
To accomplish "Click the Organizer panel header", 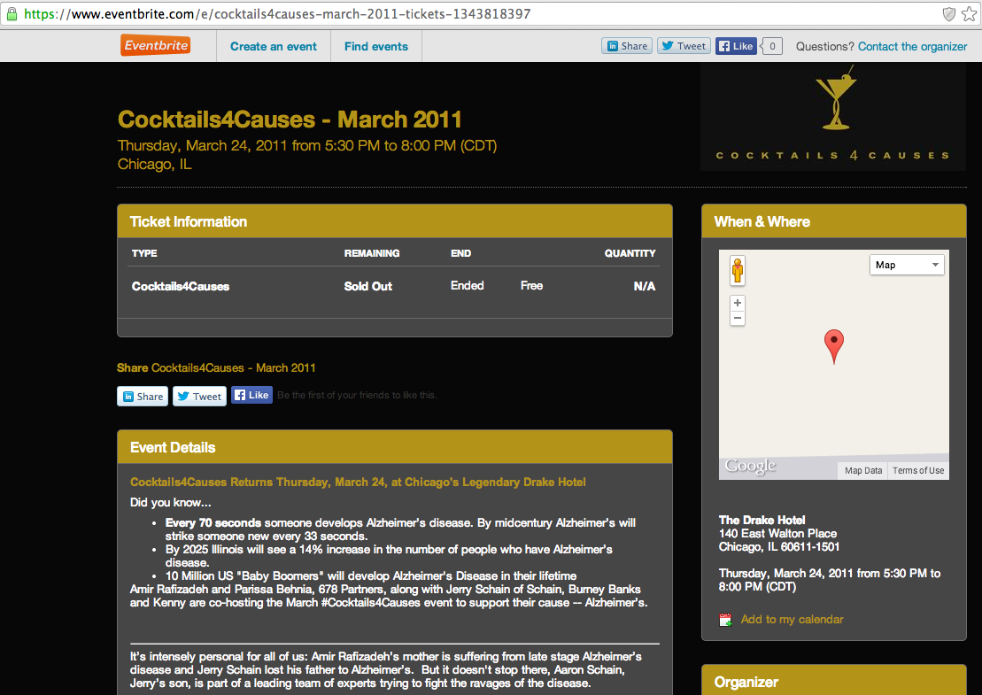I will (x=833, y=680).
